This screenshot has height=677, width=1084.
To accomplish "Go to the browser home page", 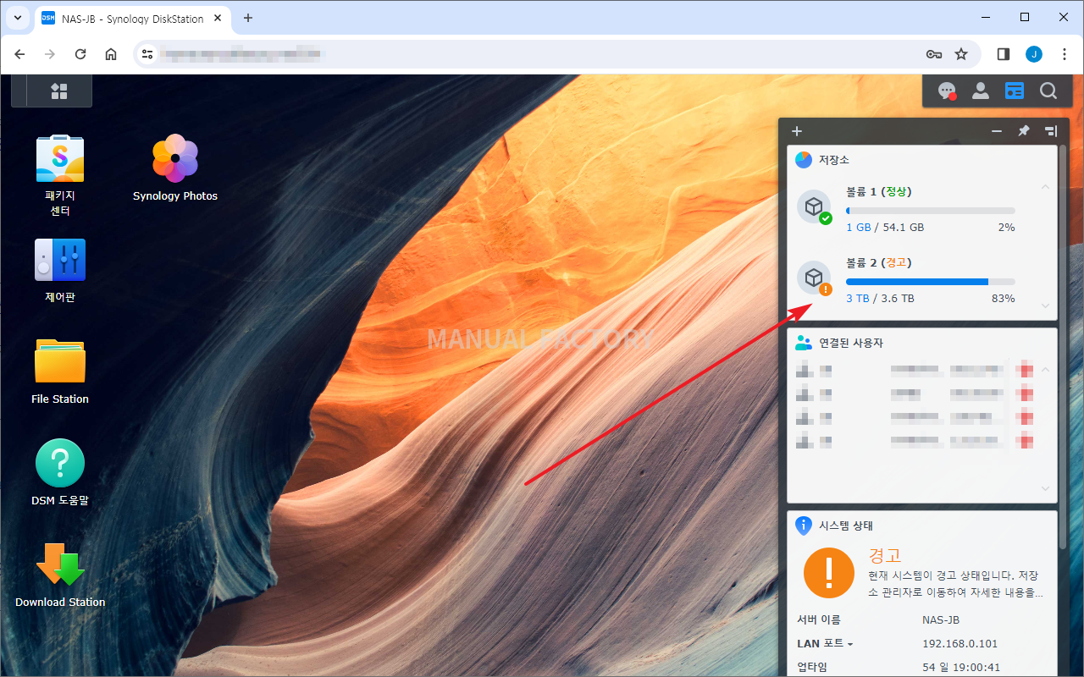I will pyautogui.click(x=111, y=54).
